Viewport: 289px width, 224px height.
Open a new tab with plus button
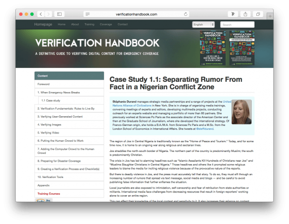click(270, 16)
